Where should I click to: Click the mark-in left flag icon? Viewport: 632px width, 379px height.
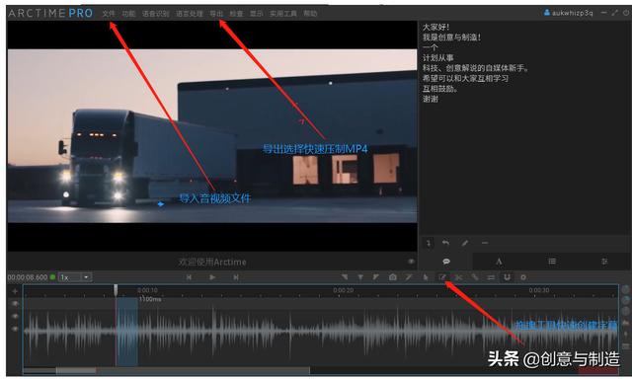[345, 277]
